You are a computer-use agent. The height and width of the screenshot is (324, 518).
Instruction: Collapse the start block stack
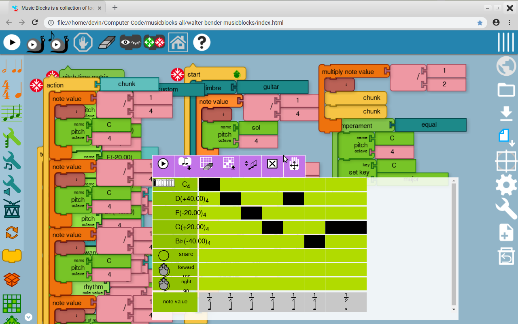click(178, 75)
